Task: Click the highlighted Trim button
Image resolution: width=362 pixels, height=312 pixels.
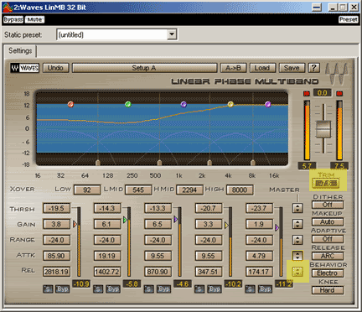Action: [x=326, y=184]
